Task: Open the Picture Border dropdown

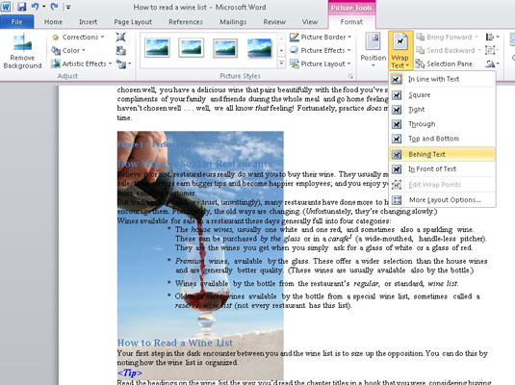Action: [x=321, y=38]
